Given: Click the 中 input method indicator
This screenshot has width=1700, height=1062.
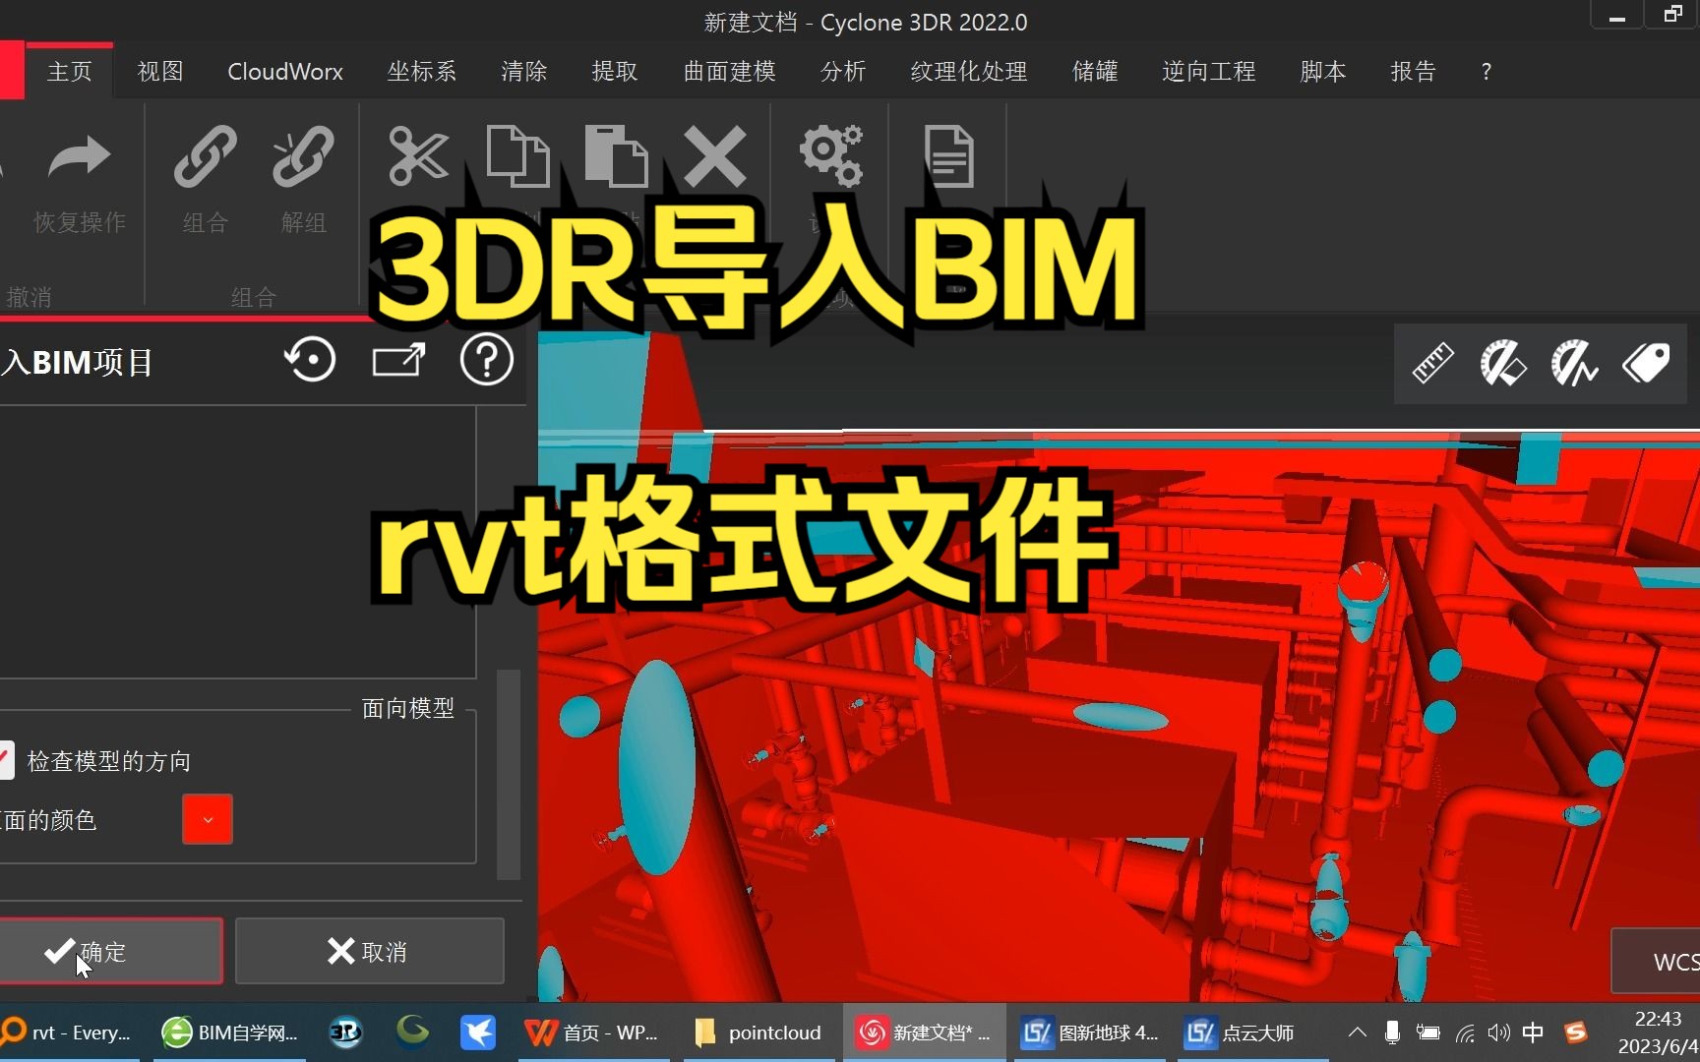Looking at the screenshot, I should click(1533, 1032).
